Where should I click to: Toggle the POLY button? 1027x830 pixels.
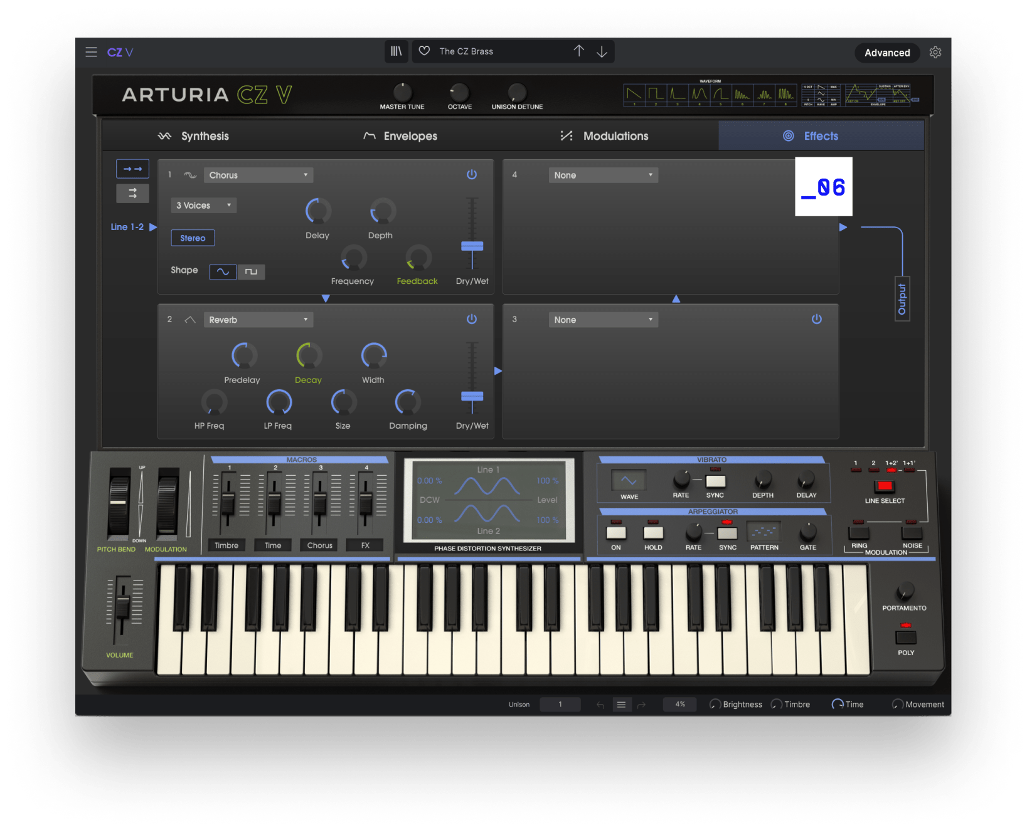click(906, 638)
